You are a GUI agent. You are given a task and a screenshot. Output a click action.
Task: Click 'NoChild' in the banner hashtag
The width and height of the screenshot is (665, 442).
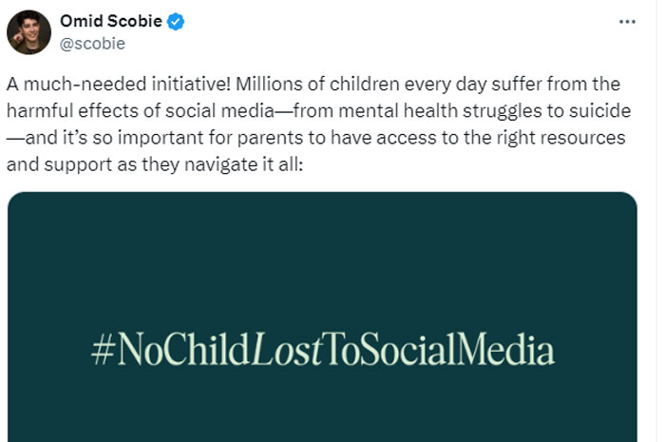pyautogui.click(x=182, y=349)
